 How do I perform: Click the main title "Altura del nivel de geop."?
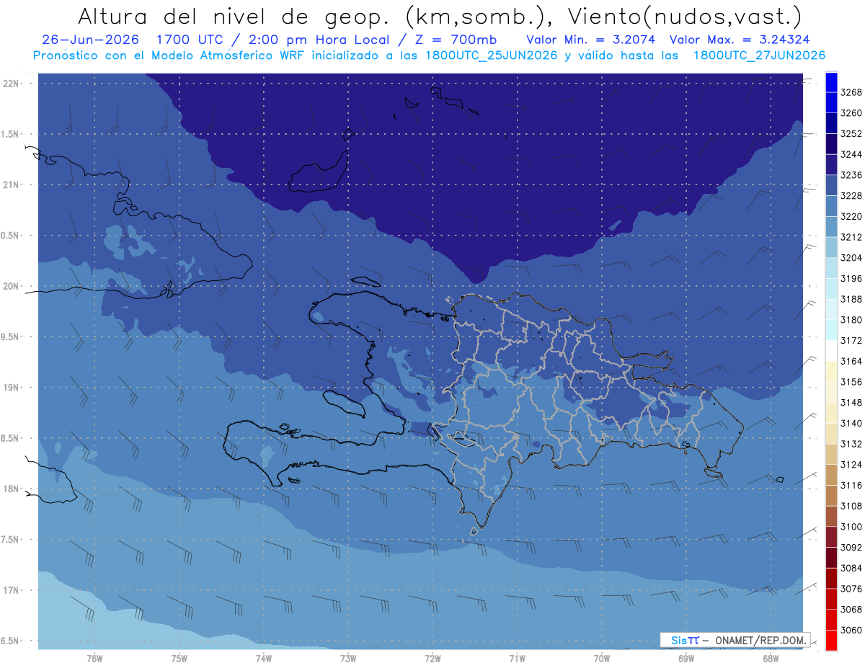234,16
